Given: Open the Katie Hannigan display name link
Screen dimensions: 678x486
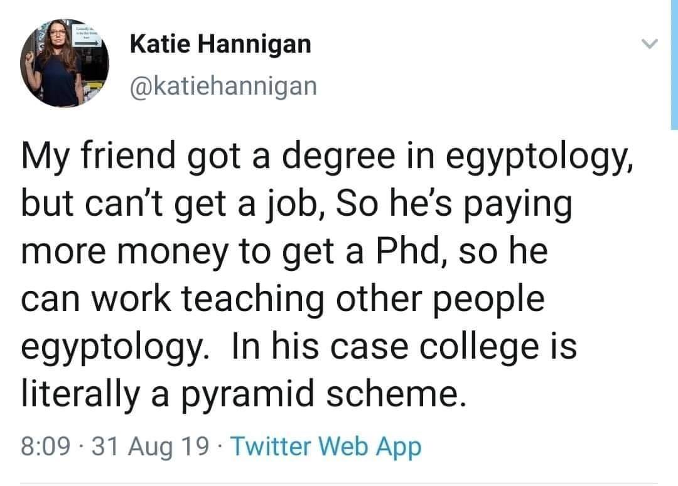Looking at the screenshot, I should 220,44.
